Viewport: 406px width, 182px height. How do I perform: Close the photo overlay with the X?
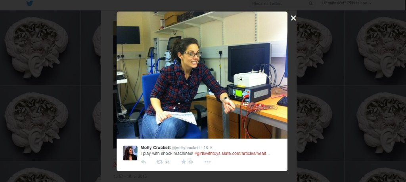point(293,18)
